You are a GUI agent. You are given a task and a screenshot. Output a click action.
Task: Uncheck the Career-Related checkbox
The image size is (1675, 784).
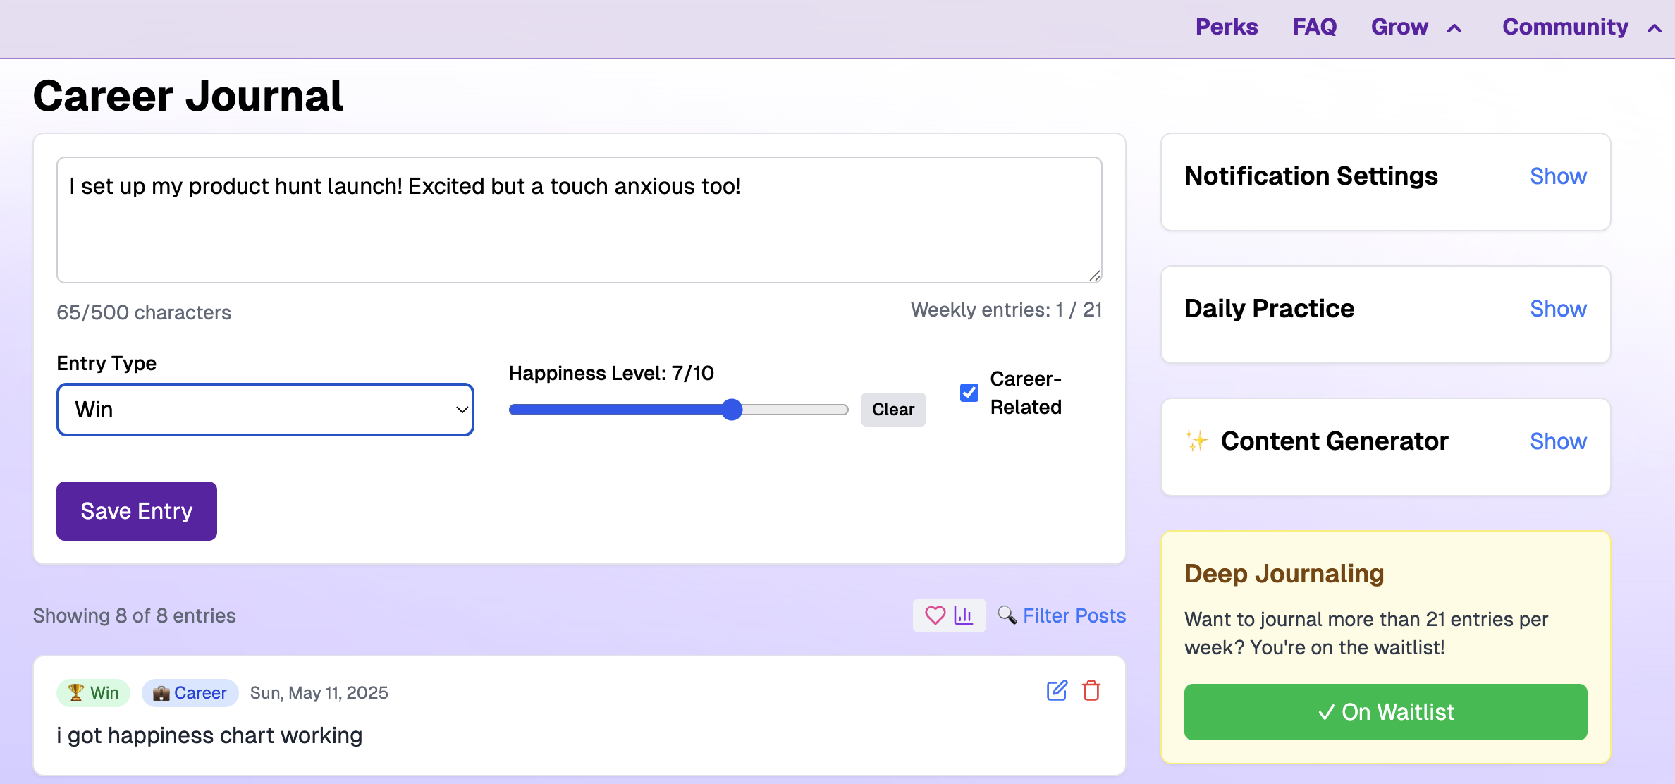click(x=969, y=393)
